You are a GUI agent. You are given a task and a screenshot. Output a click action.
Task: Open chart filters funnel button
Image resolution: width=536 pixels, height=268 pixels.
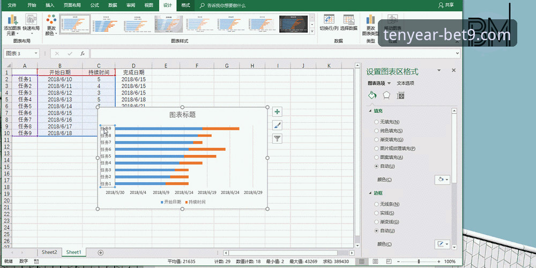(x=277, y=138)
